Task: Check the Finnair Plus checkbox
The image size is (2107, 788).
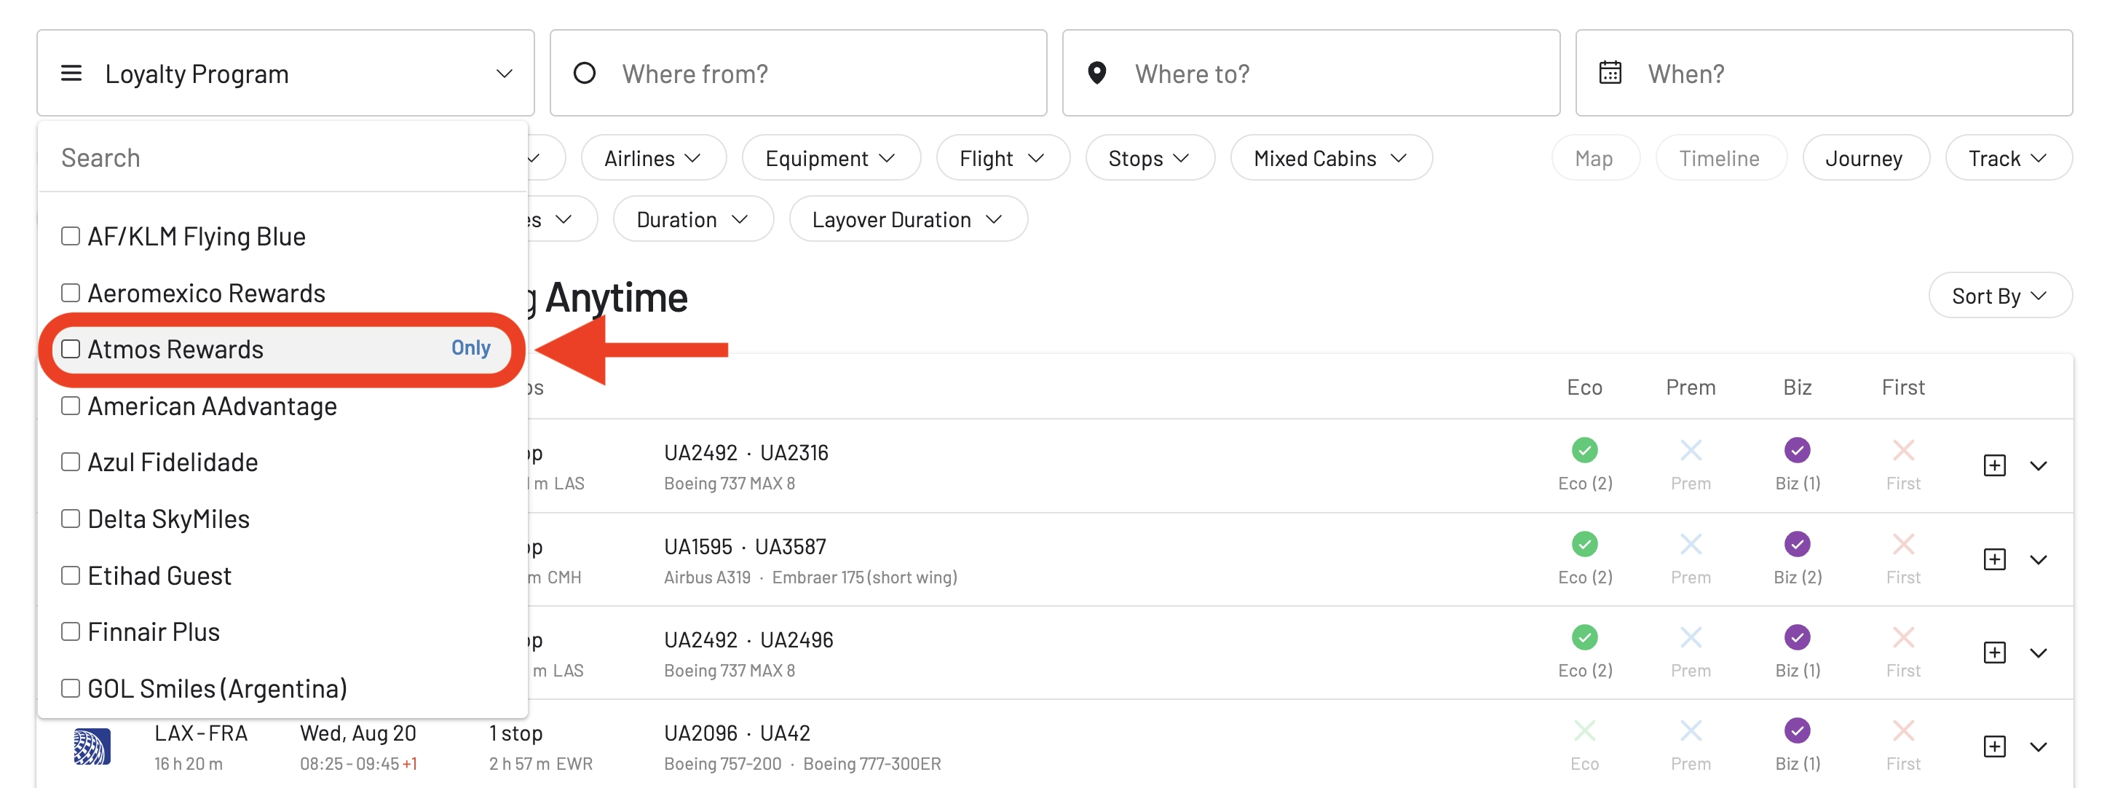Action: (x=71, y=631)
